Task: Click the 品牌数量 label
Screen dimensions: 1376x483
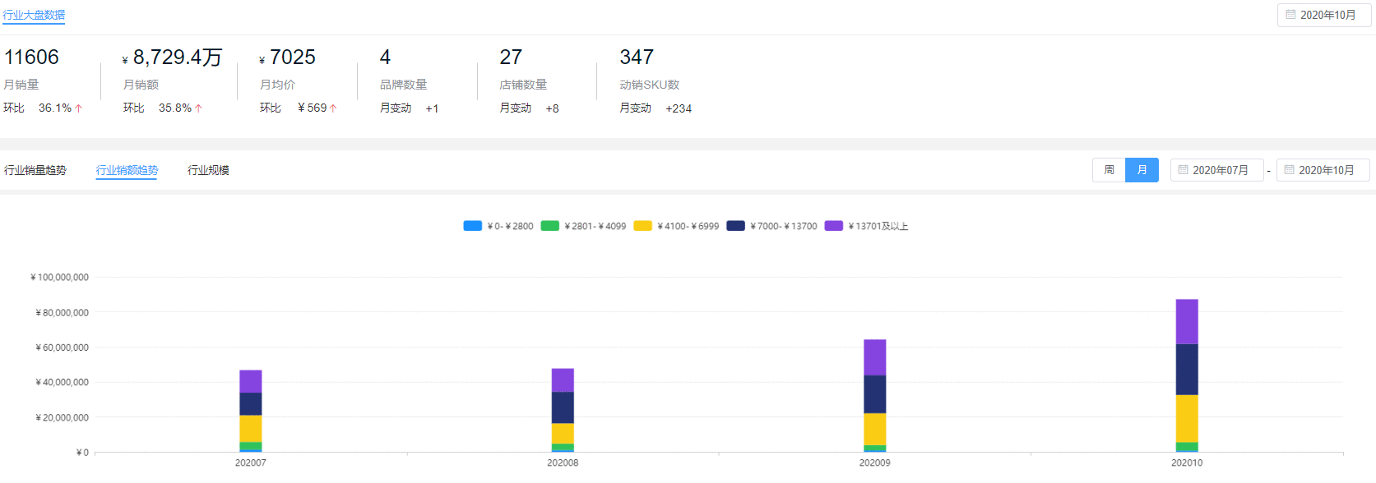Action: pos(403,85)
